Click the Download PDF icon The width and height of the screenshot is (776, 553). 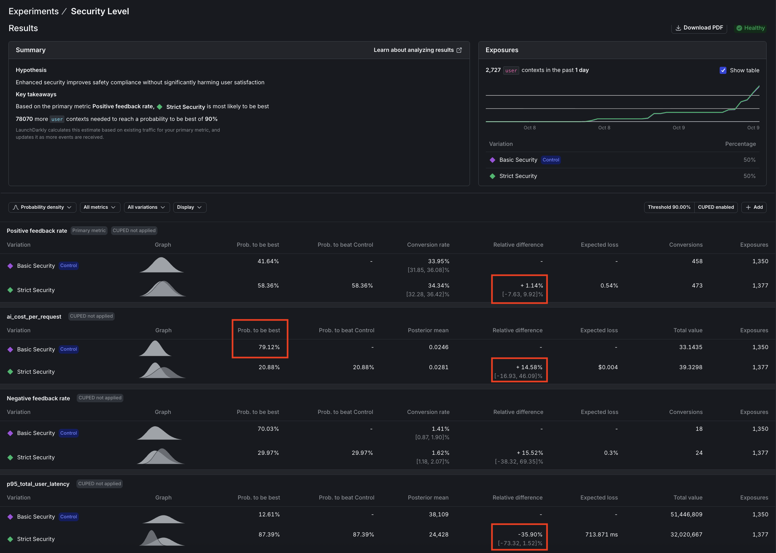pyautogui.click(x=679, y=28)
